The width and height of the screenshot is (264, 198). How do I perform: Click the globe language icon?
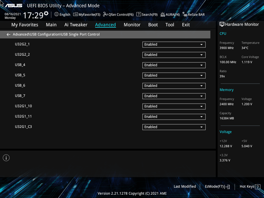(x=56, y=14)
